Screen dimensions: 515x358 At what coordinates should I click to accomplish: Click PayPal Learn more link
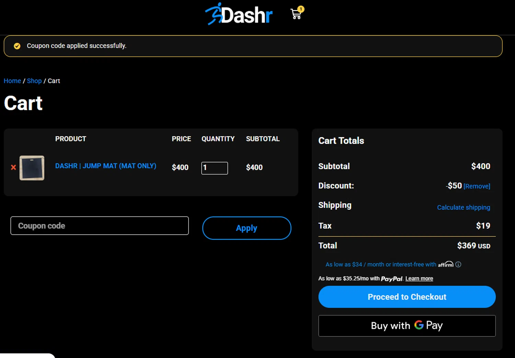[x=419, y=279]
